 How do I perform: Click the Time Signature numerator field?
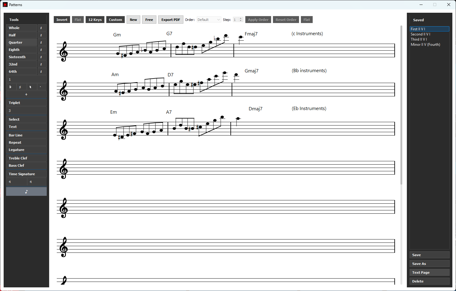click(x=16, y=182)
